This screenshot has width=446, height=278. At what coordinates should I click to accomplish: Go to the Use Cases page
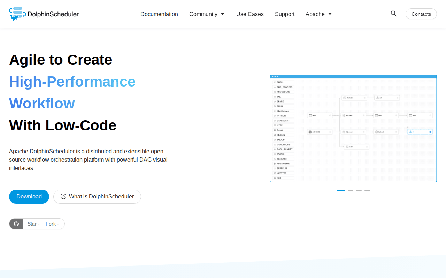click(x=250, y=14)
